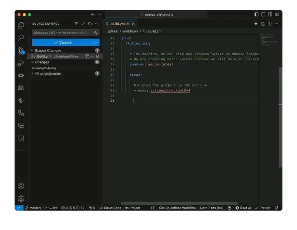Click View as Tree icon in Source Control
This screenshot has width=297, height=230.
tap(76, 23)
